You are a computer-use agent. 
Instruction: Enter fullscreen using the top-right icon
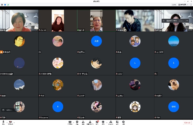click(191, 4)
